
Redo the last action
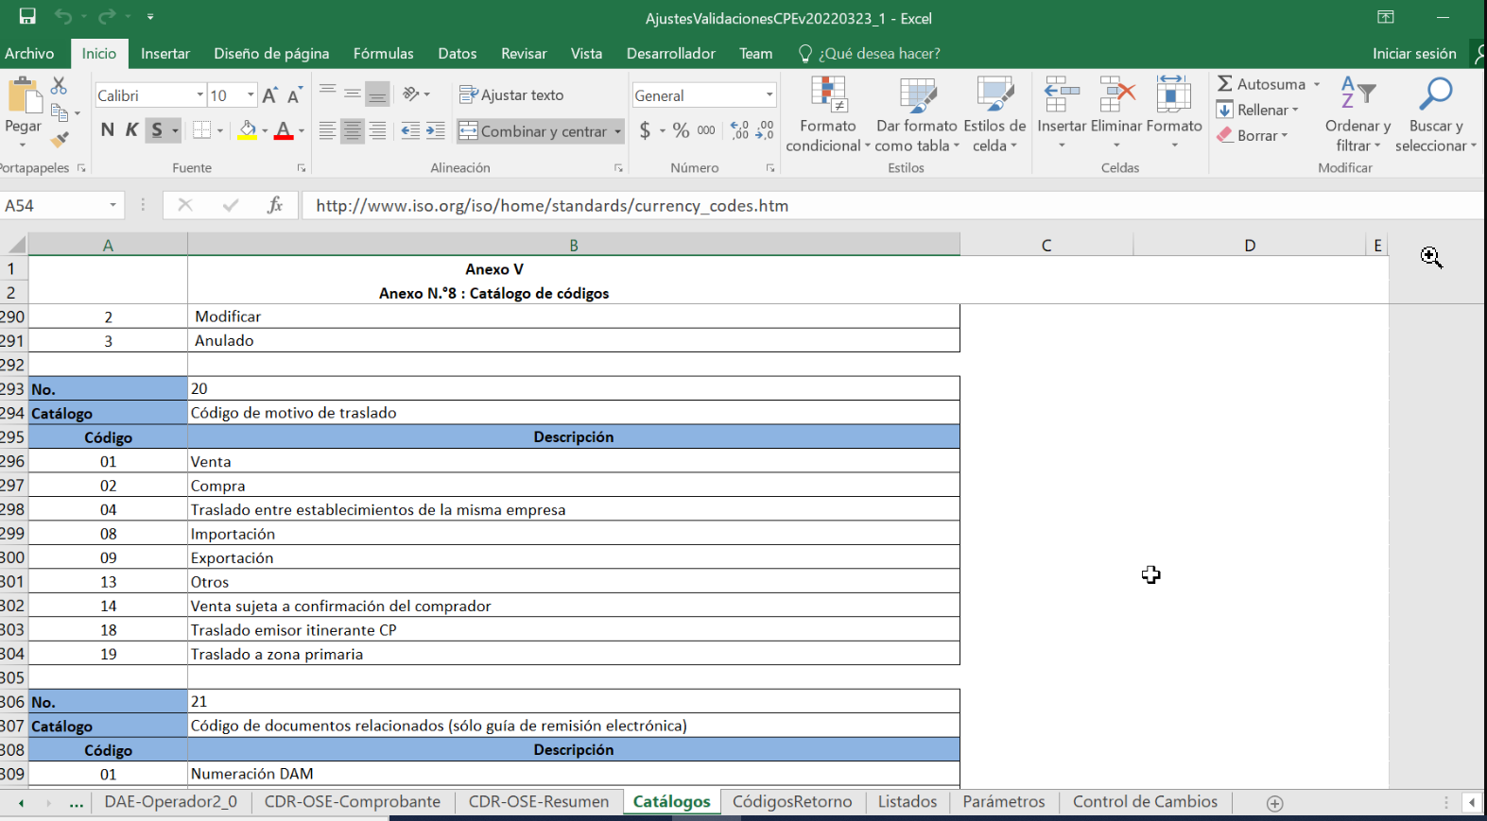106,16
